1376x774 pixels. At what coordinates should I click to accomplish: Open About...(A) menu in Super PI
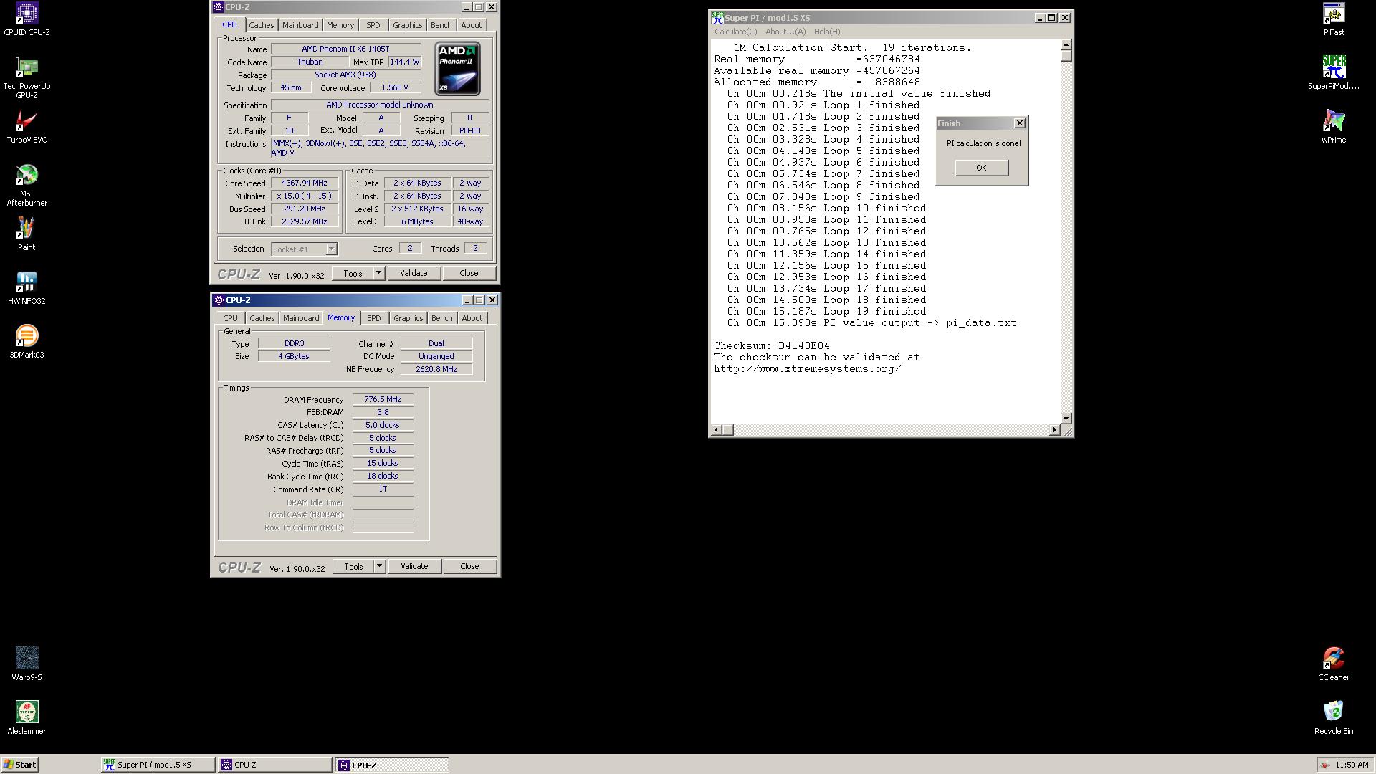[x=785, y=32]
